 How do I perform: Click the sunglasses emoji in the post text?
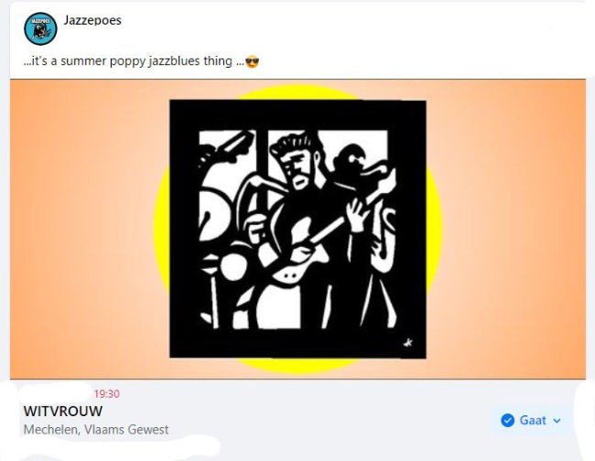[x=252, y=61]
